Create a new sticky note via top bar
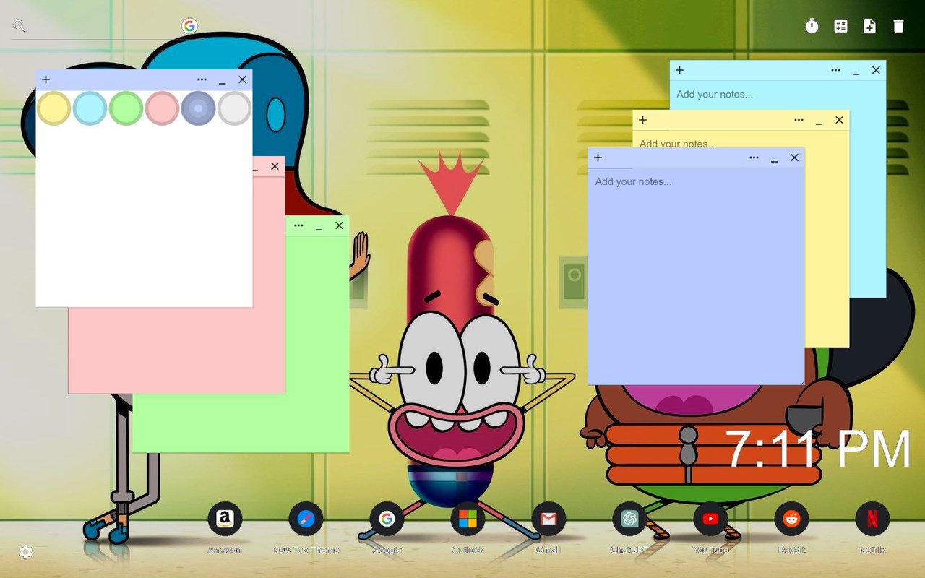 point(869,26)
